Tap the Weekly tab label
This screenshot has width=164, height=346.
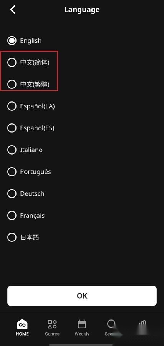(82, 334)
